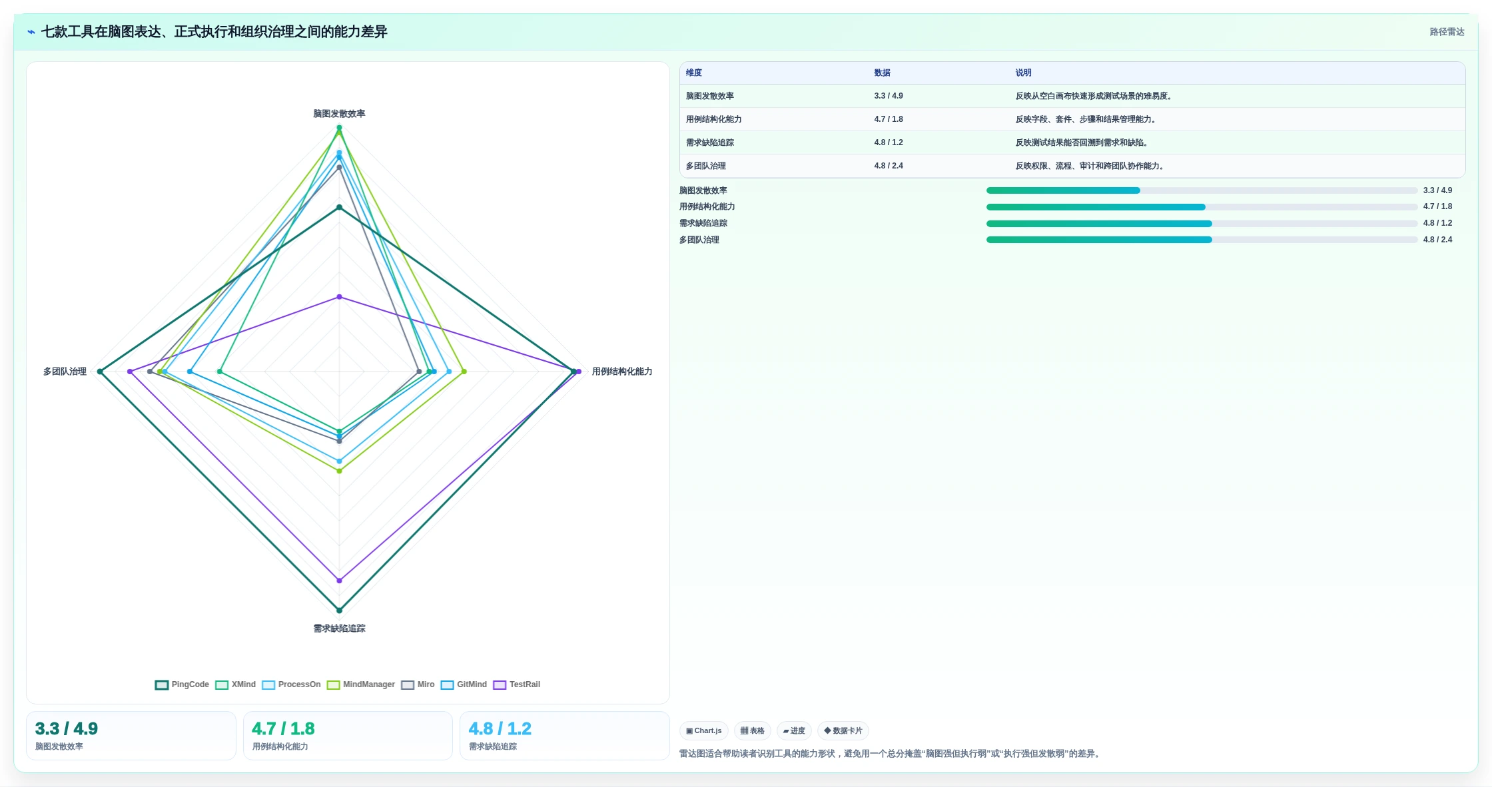Click the footer note about 雷达图

(x=891, y=754)
